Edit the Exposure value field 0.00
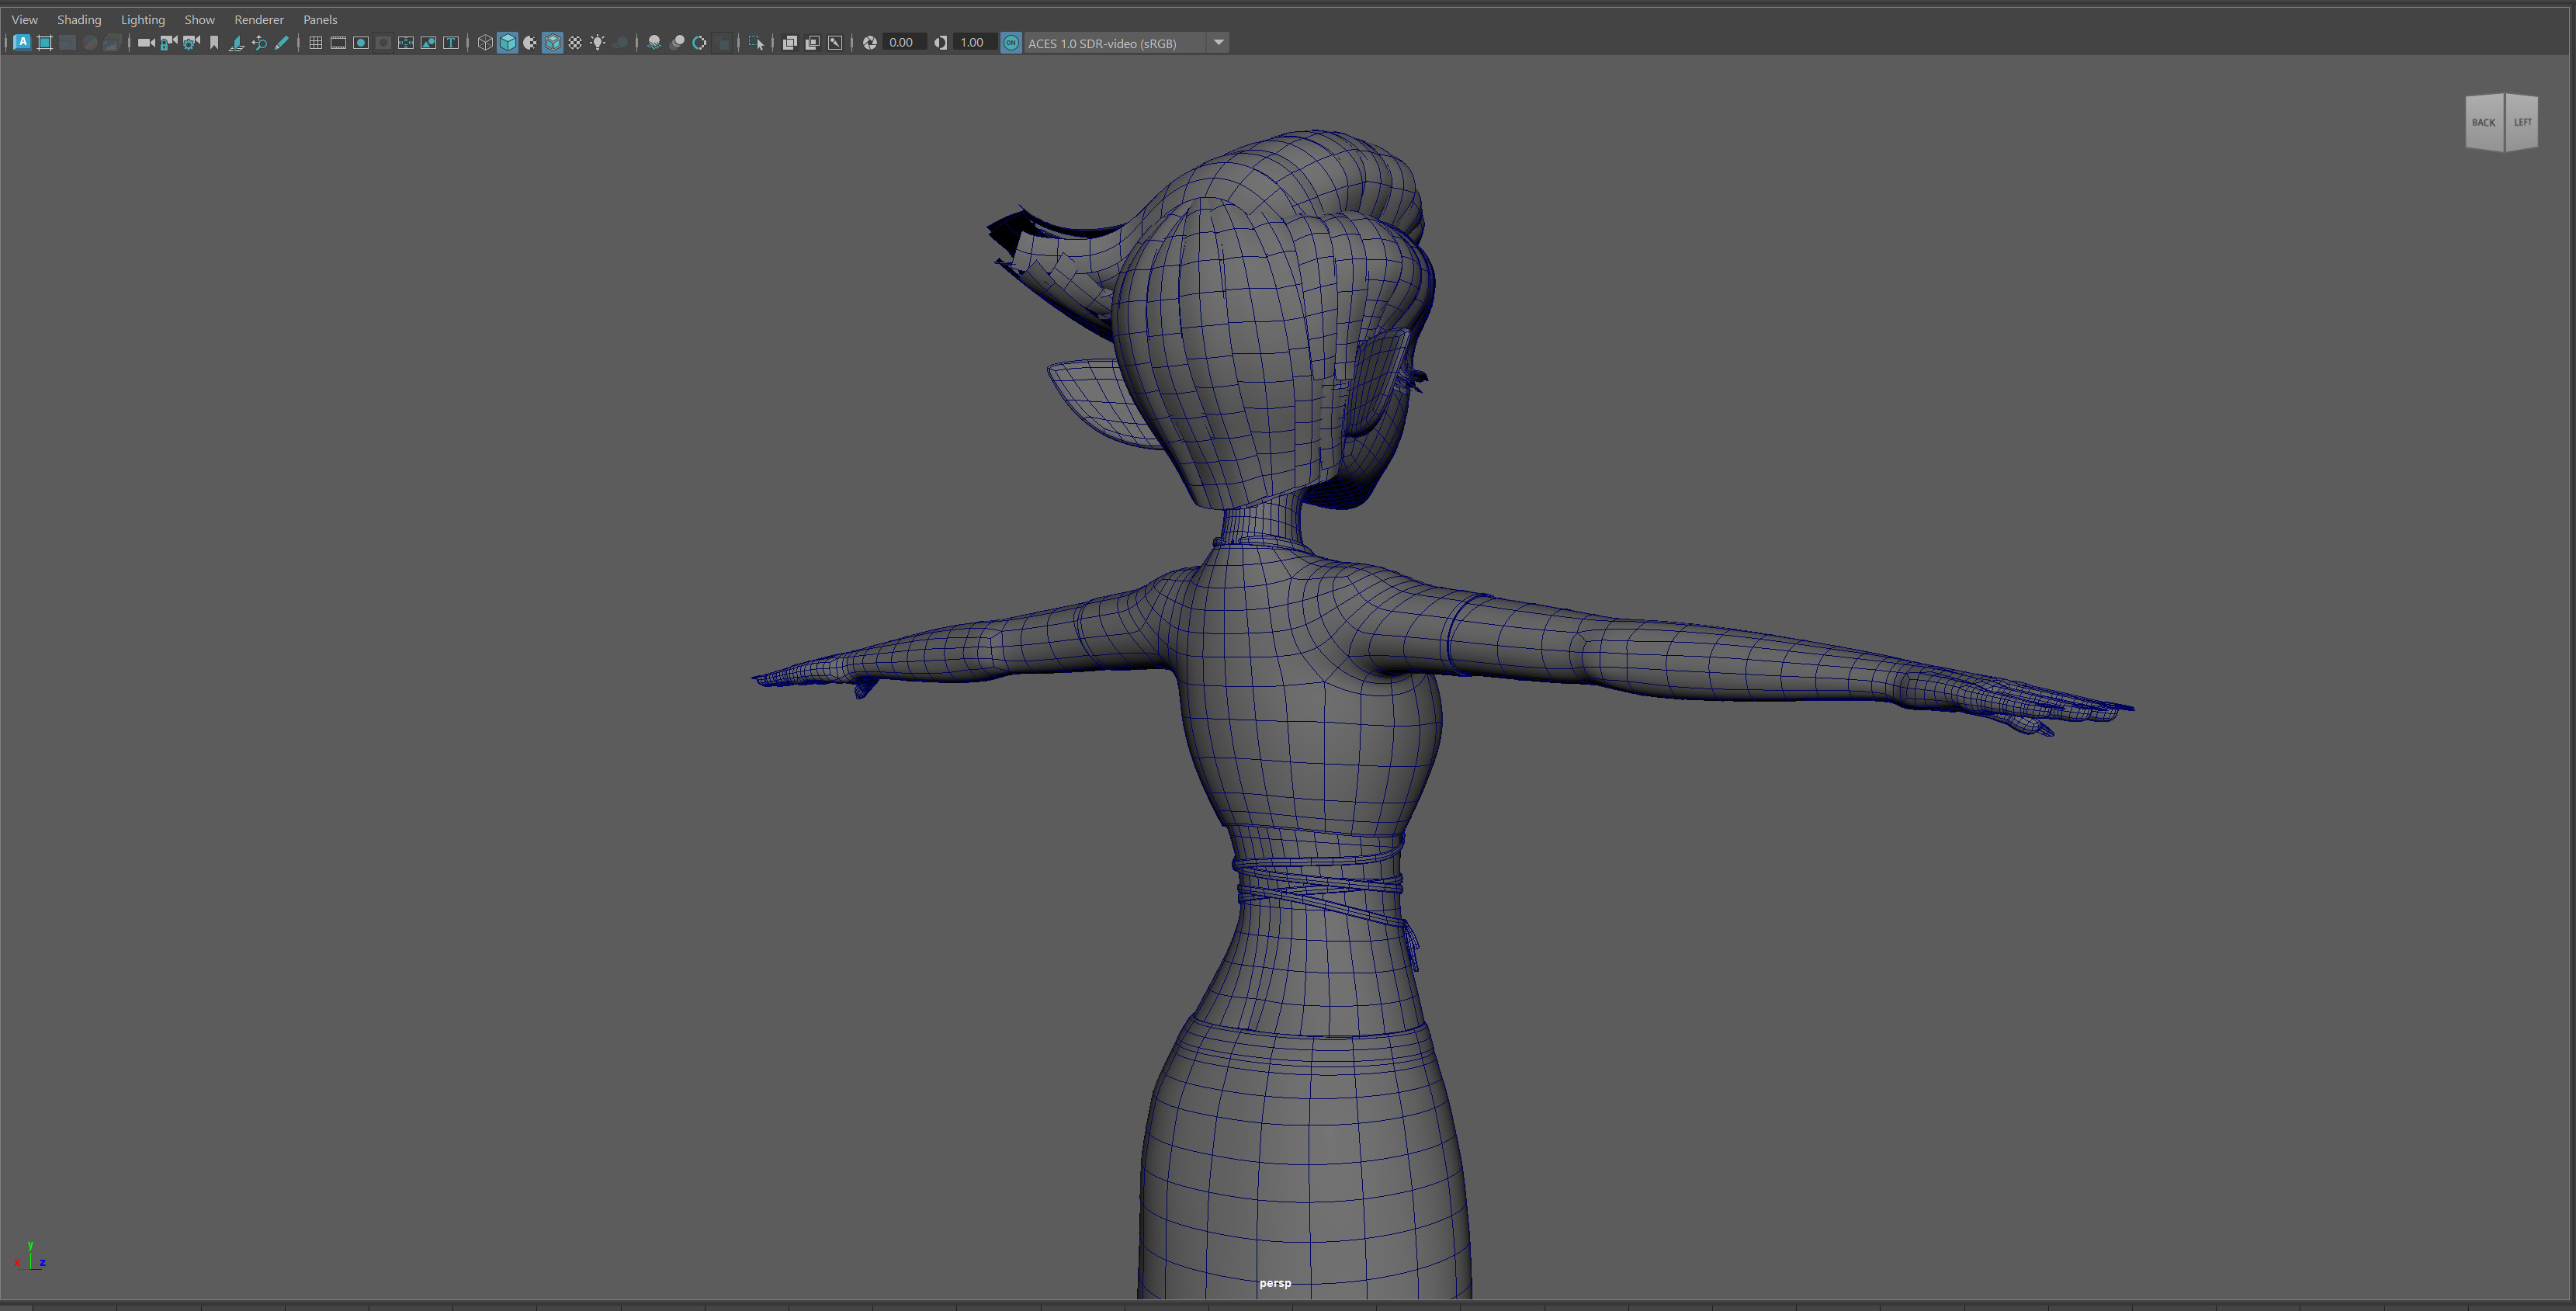Screen dimensions: 2576x1311 click(904, 43)
